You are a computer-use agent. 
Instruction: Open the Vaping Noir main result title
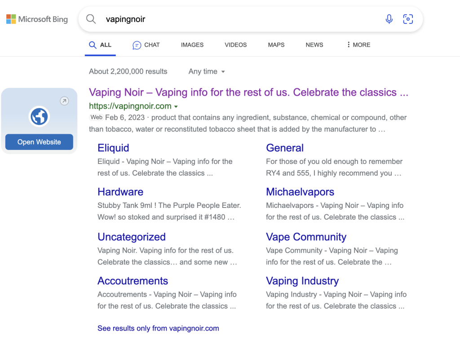(x=248, y=93)
